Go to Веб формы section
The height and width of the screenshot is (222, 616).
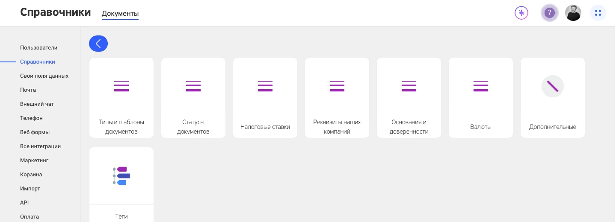[35, 132]
